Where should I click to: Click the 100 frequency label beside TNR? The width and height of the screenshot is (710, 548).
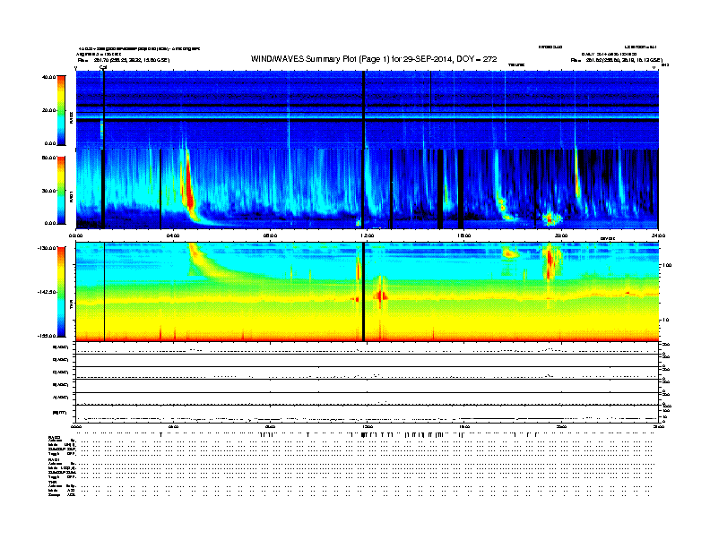(667, 265)
